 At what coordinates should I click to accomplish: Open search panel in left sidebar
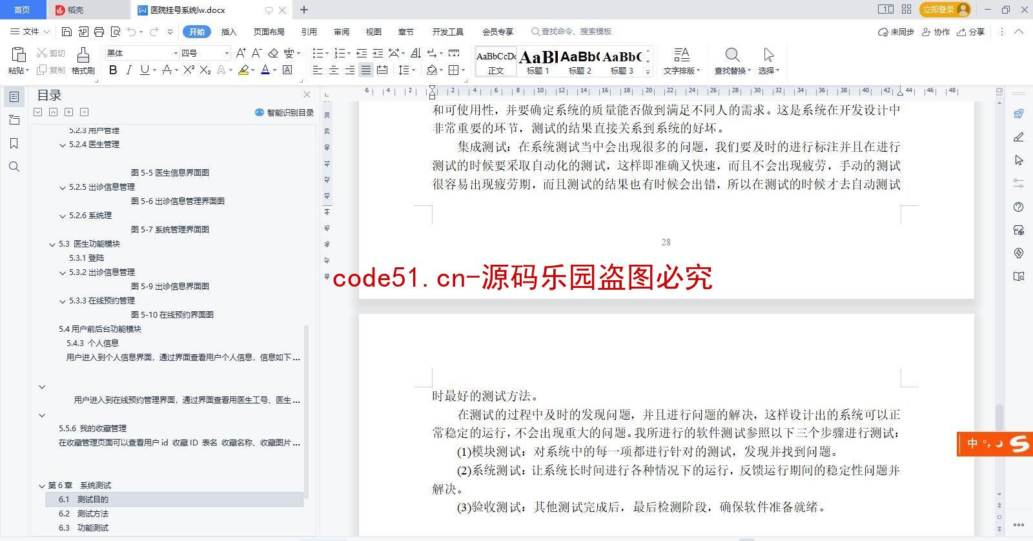(x=14, y=167)
